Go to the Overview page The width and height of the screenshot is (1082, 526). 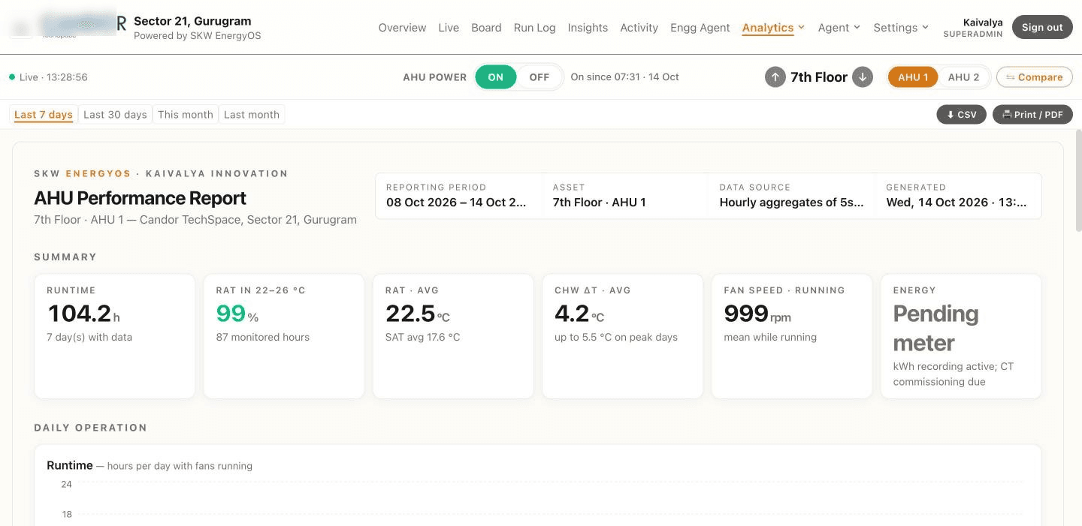[x=402, y=28]
